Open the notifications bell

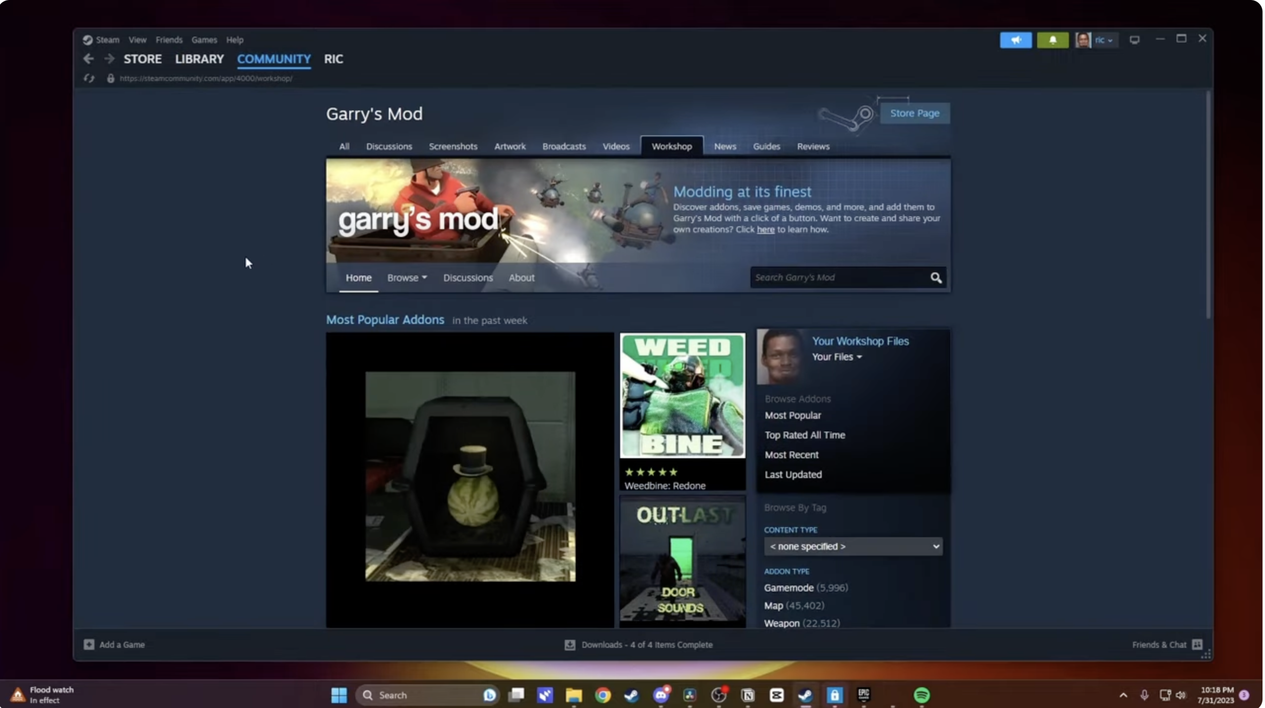(x=1054, y=40)
